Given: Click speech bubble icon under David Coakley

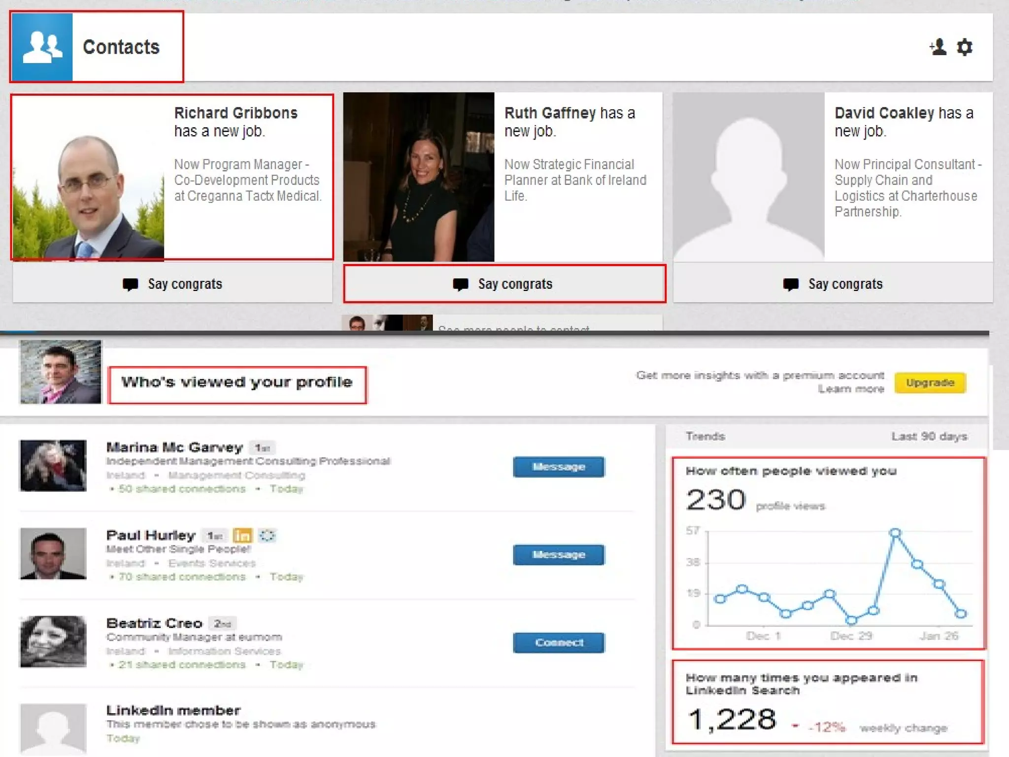Looking at the screenshot, I should (x=791, y=284).
